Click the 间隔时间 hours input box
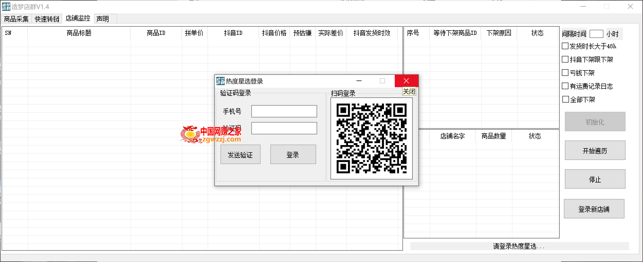The height and width of the screenshot is (262, 643). point(596,34)
